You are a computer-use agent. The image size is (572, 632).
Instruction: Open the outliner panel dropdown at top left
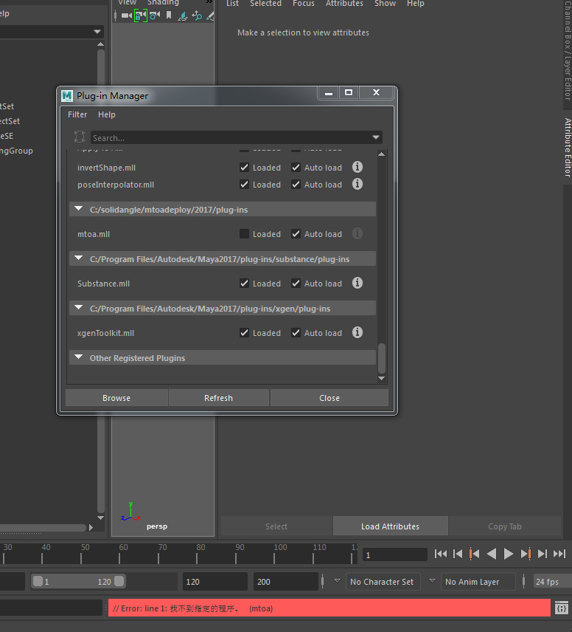pyautogui.click(x=97, y=32)
